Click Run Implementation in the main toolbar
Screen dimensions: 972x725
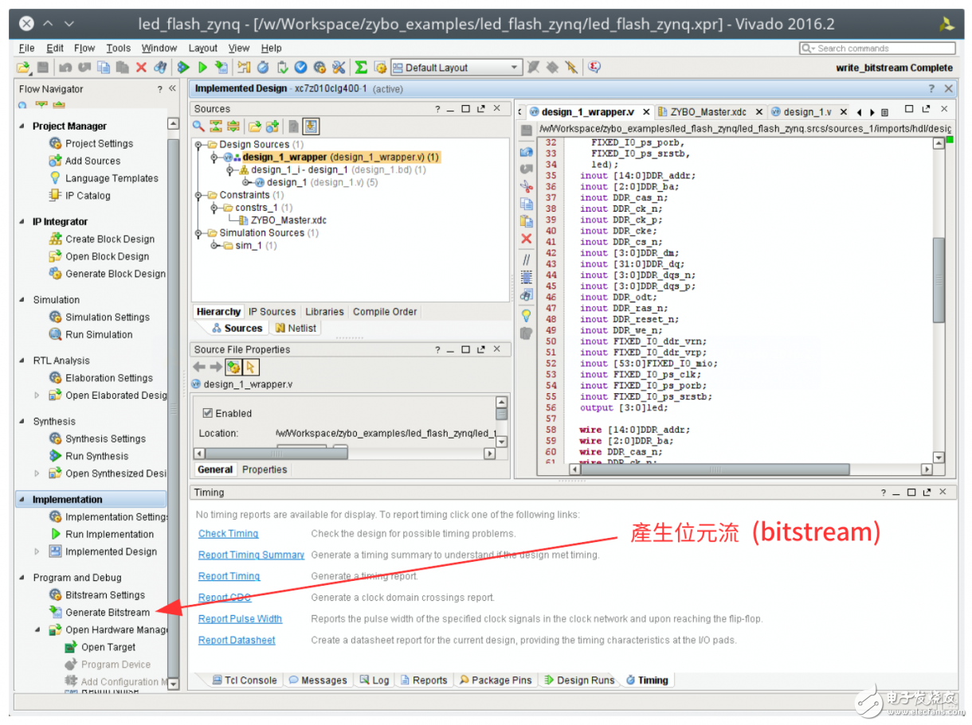[x=202, y=68]
